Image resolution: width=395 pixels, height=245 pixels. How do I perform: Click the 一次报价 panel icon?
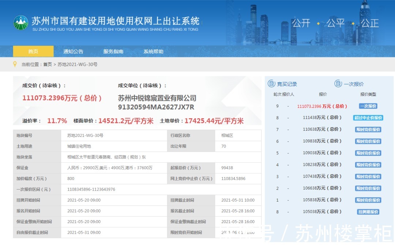point(338,84)
